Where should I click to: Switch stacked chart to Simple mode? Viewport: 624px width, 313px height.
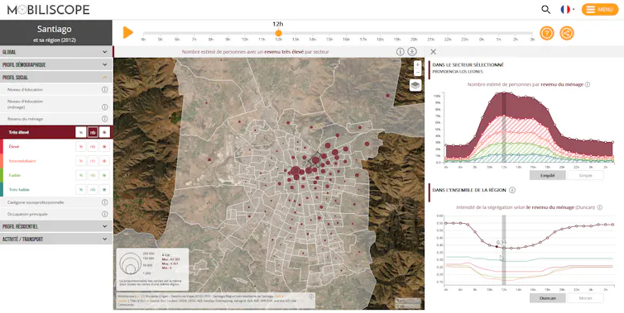[585, 175]
